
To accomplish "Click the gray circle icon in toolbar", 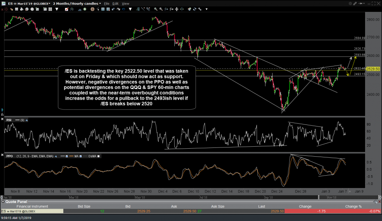I will (x=32, y=9).
